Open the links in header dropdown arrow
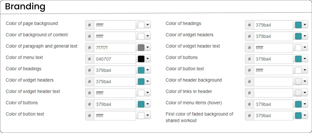This screenshot has height=133, width=312. coord(305,93)
